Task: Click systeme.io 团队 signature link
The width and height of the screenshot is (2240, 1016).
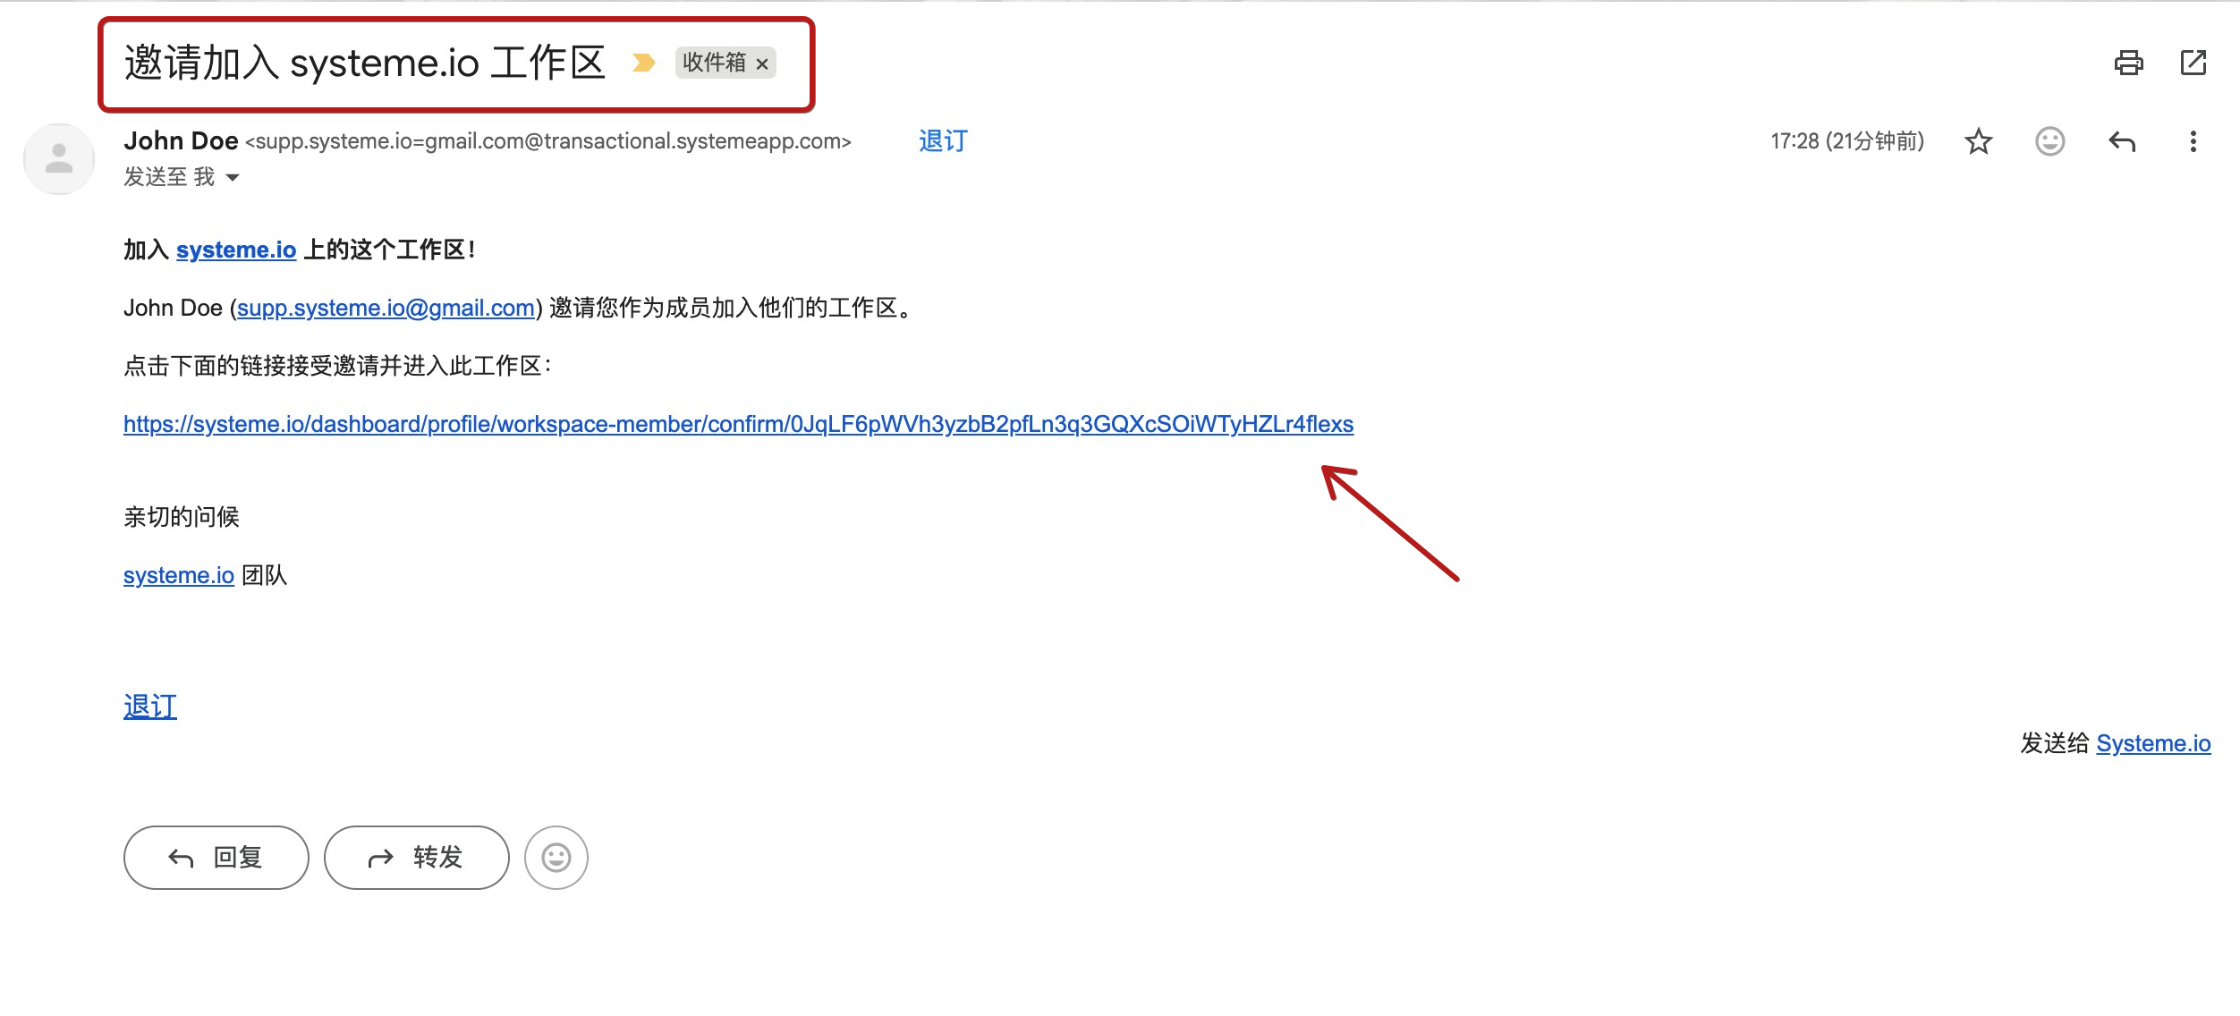Action: [179, 575]
